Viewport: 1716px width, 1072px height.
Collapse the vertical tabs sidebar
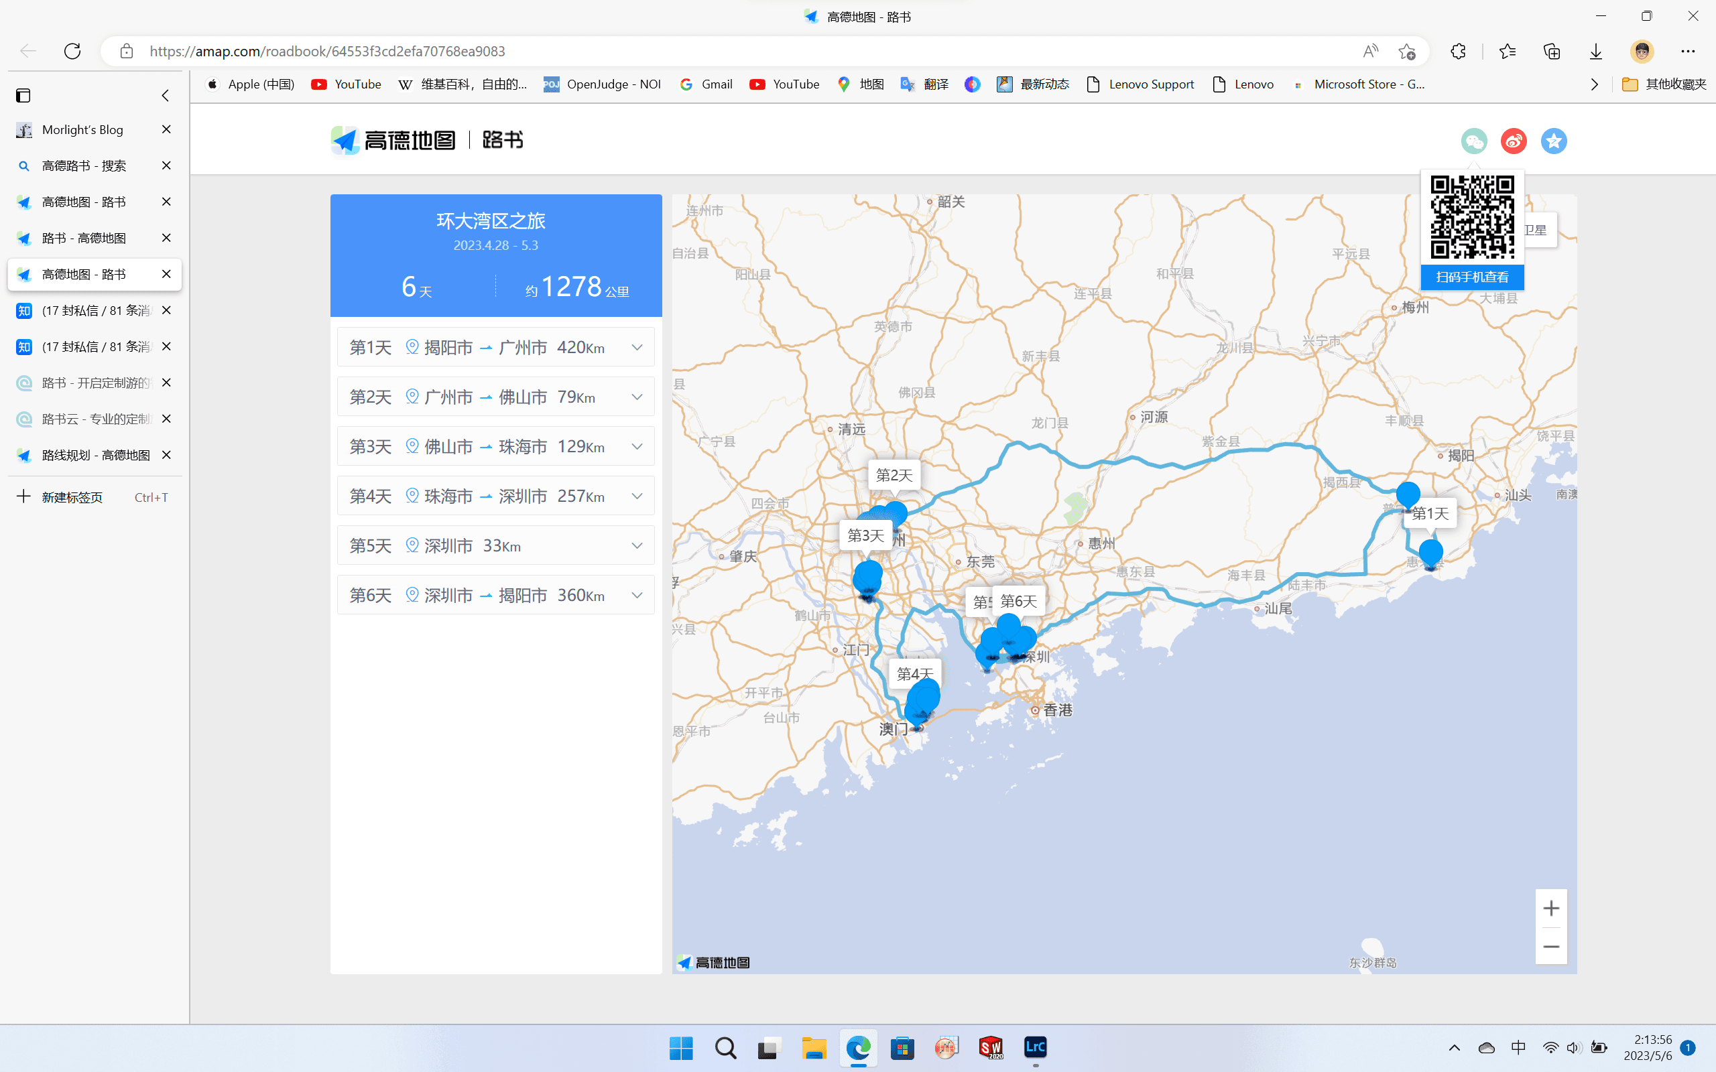click(165, 95)
